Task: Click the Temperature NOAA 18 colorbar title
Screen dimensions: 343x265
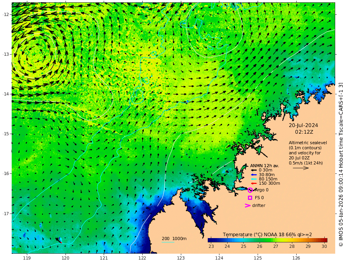Action: 267,235
